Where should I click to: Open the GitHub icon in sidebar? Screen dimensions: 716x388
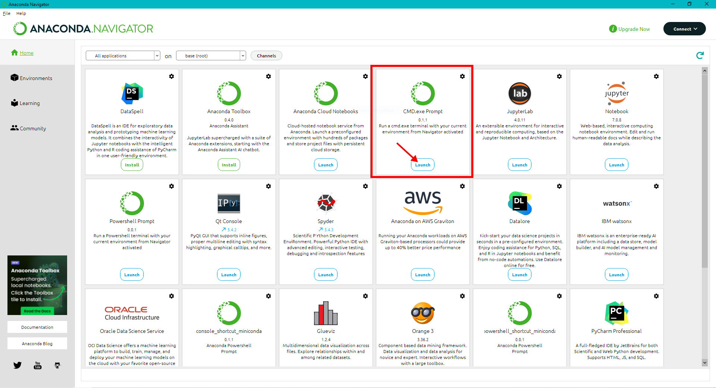pos(57,365)
